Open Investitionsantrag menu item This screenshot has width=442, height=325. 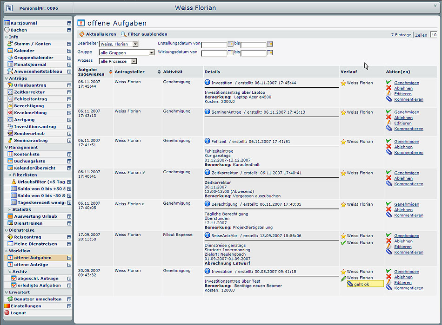[x=35, y=127]
